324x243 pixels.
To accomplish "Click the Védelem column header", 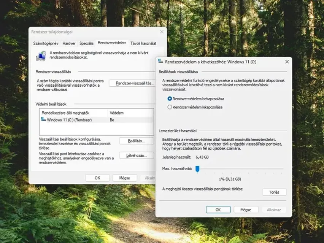I will point(130,113).
